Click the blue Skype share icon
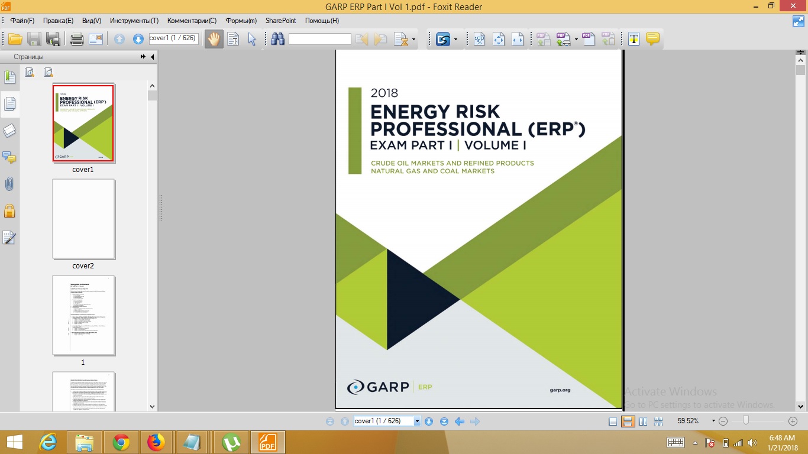The width and height of the screenshot is (808, 454). click(x=443, y=40)
